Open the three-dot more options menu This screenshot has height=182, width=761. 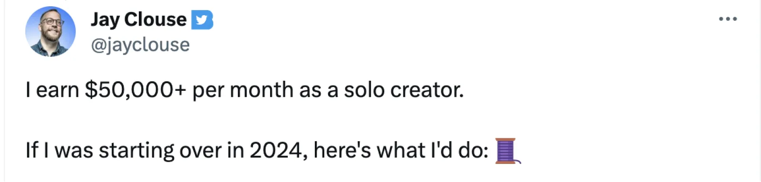pyautogui.click(x=728, y=19)
